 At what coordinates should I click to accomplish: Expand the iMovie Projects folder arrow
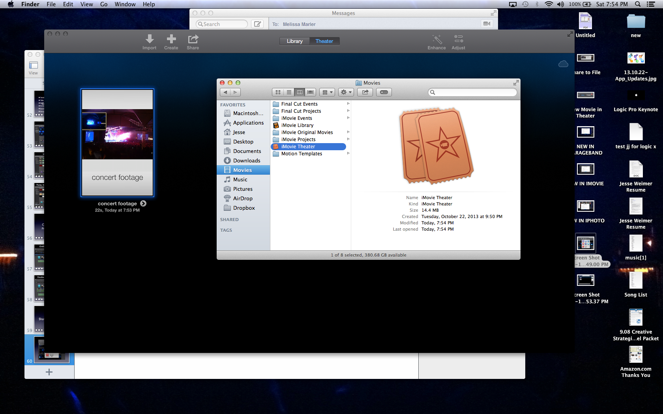tap(348, 139)
